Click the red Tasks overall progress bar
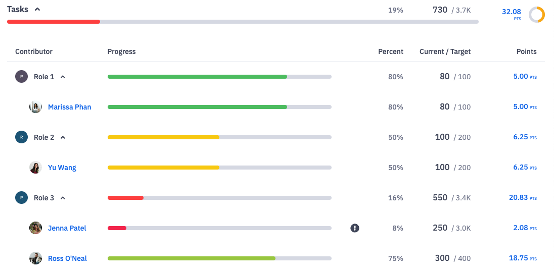554x273 pixels. [54, 22]
